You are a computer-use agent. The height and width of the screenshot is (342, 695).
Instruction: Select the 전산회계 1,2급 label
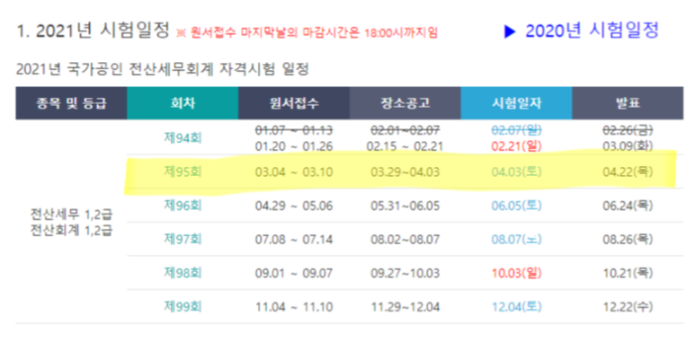point(71,230)
